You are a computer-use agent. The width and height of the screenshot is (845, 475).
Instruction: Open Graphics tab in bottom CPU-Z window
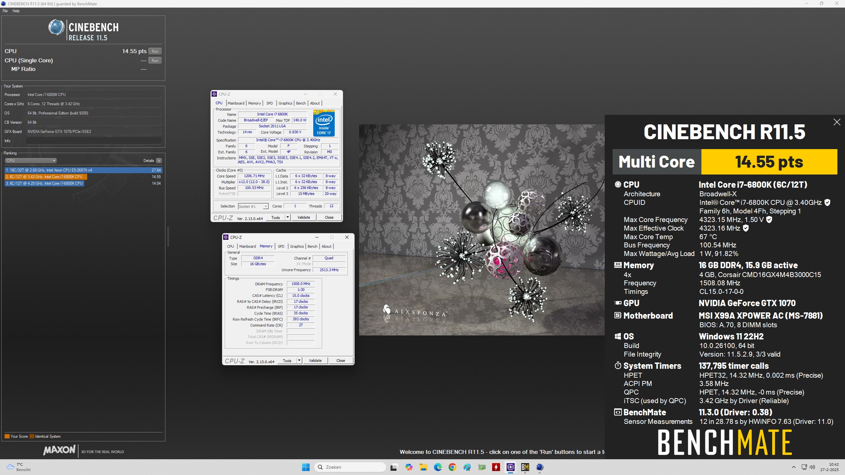tap(297, 246)
